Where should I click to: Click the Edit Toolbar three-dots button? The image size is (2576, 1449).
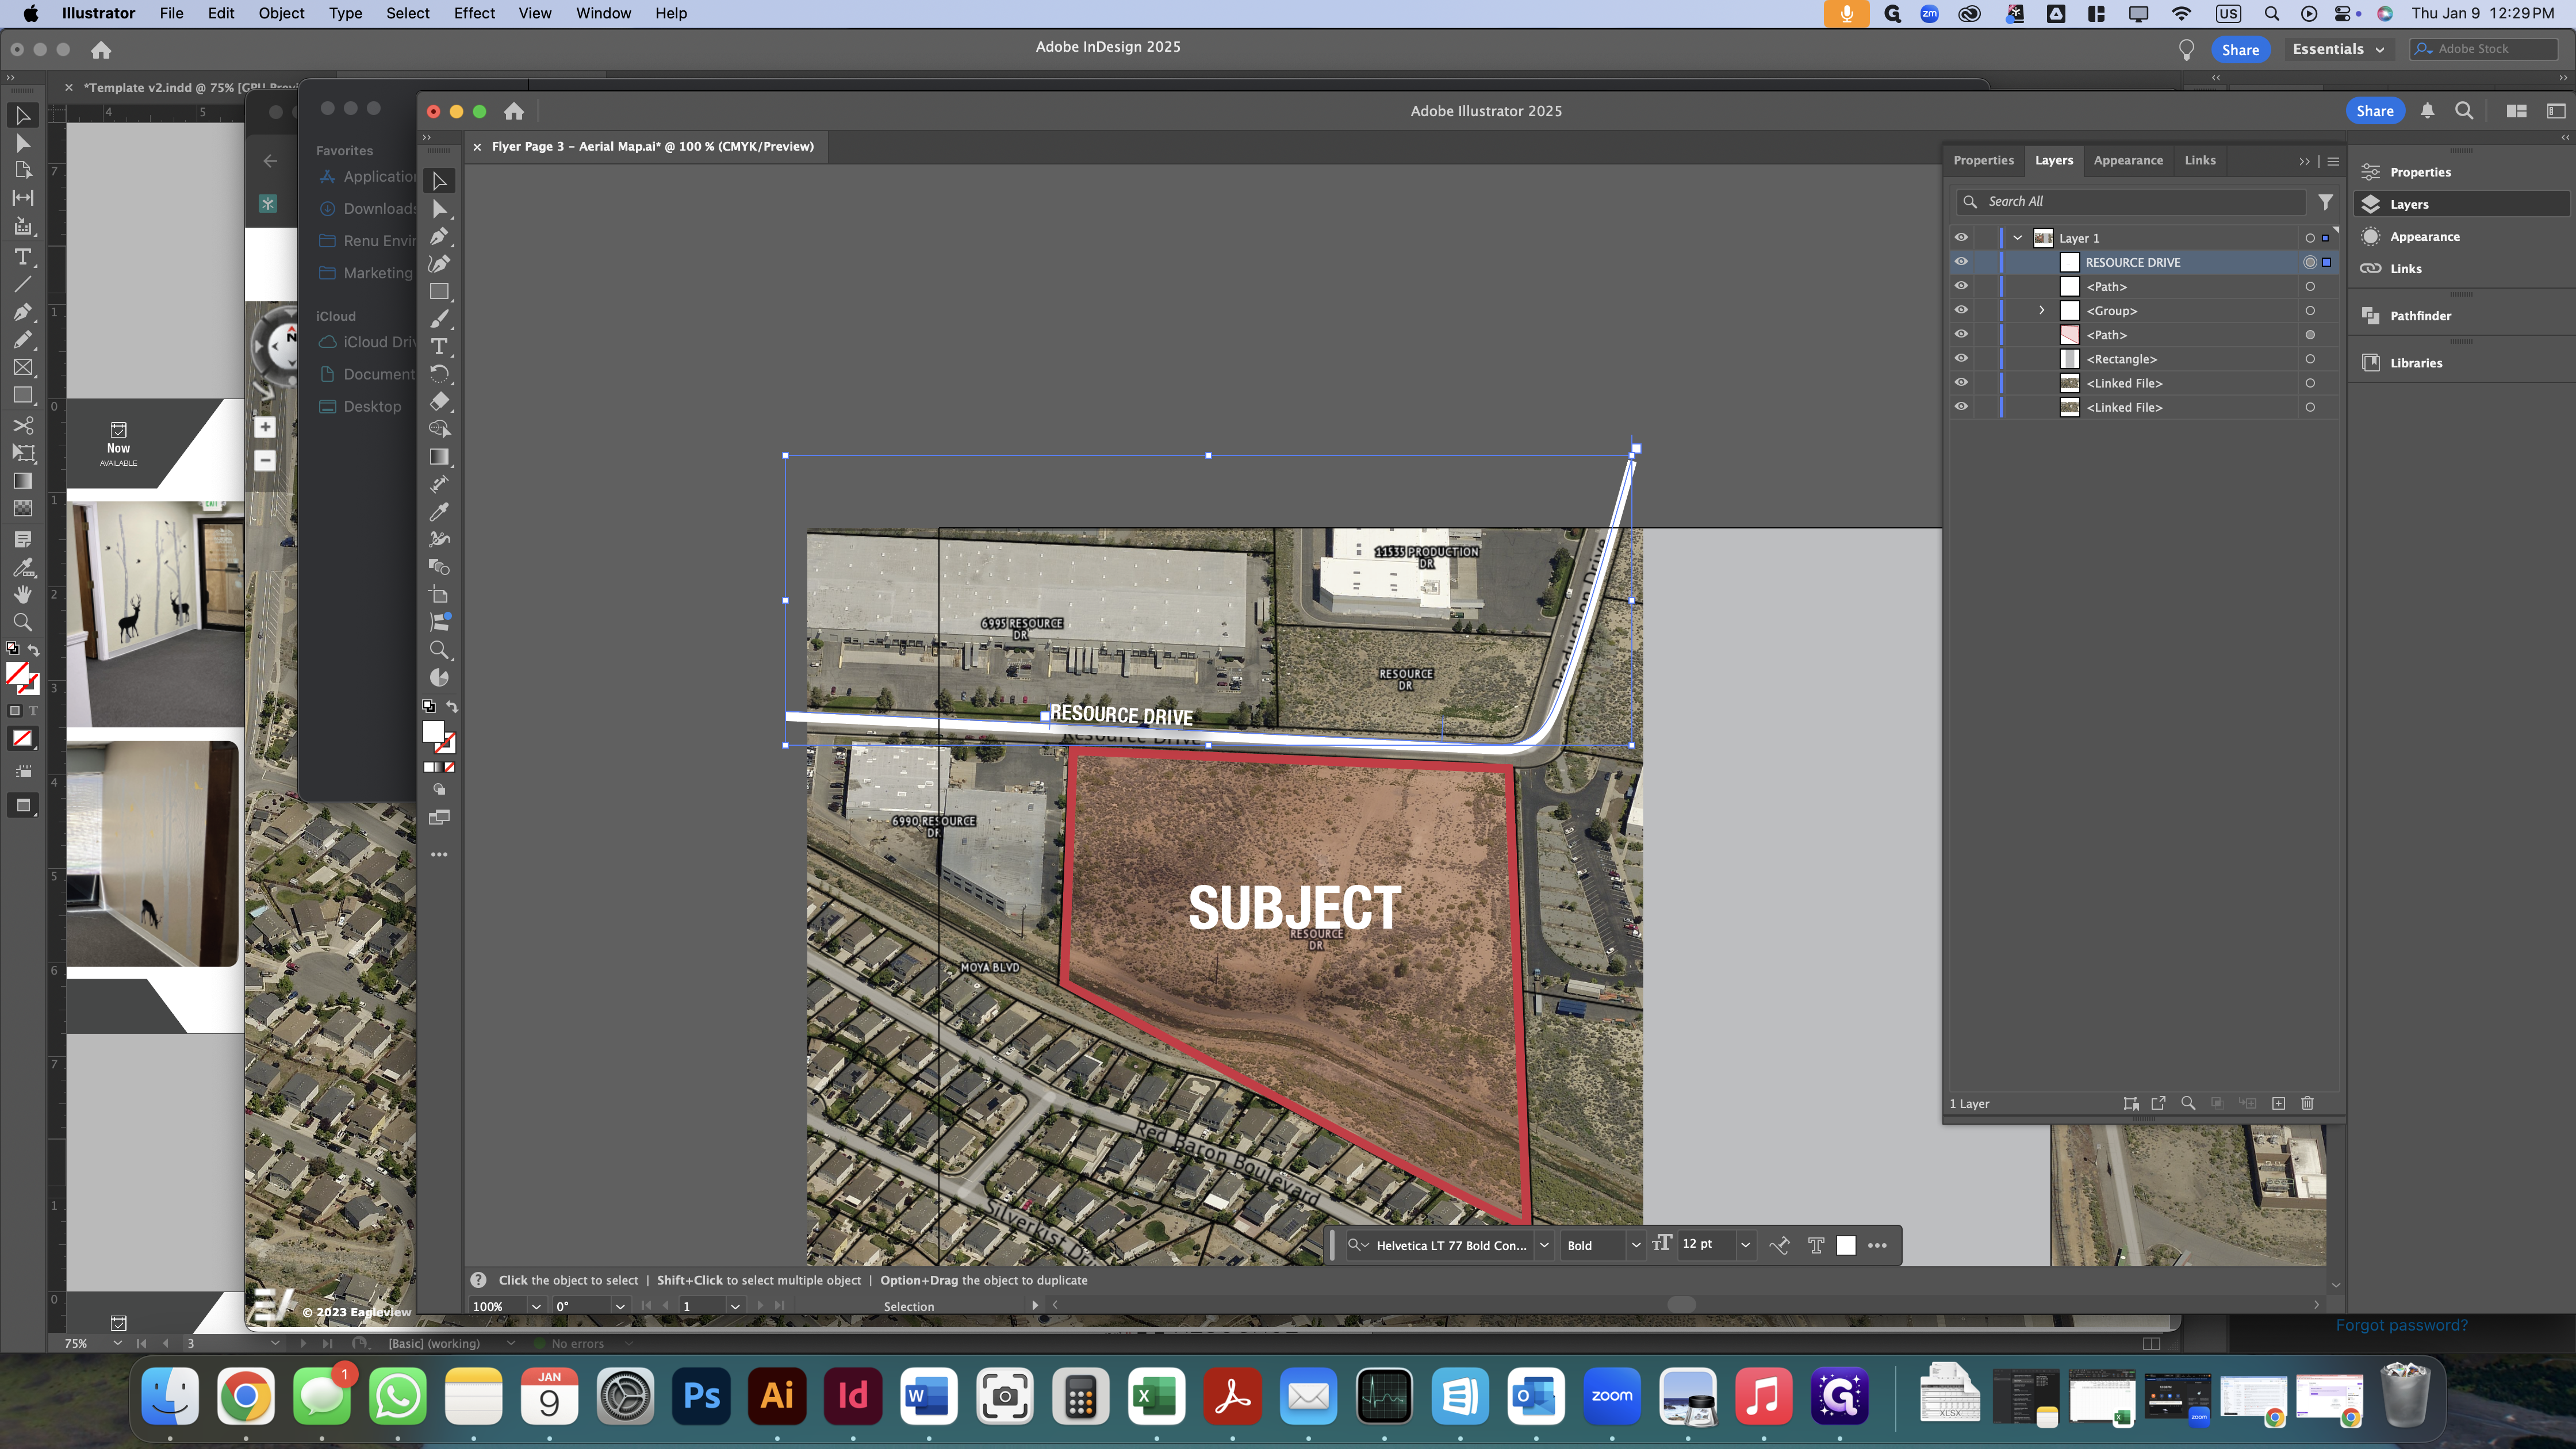pyautogui.click(x=439, y=855)
